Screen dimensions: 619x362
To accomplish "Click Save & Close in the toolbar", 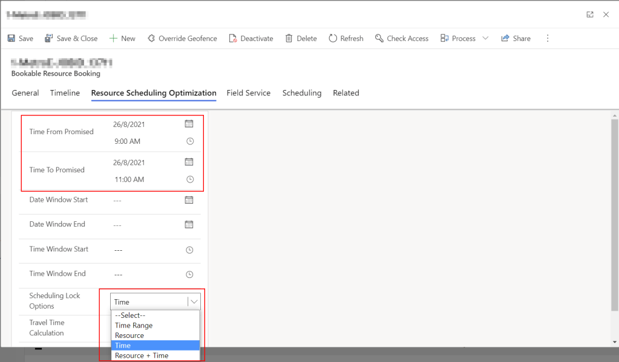I will (x=71, y=38).
